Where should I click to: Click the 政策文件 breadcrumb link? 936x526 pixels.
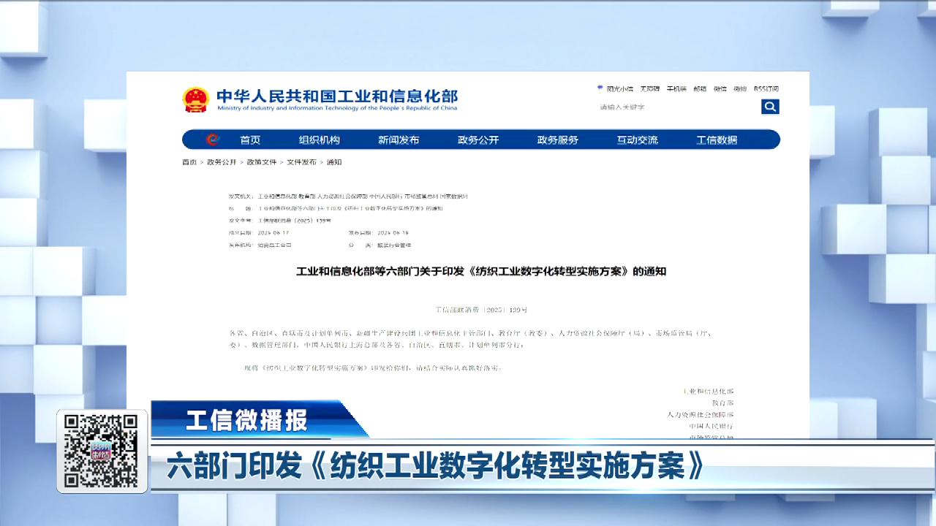point(262,162)
